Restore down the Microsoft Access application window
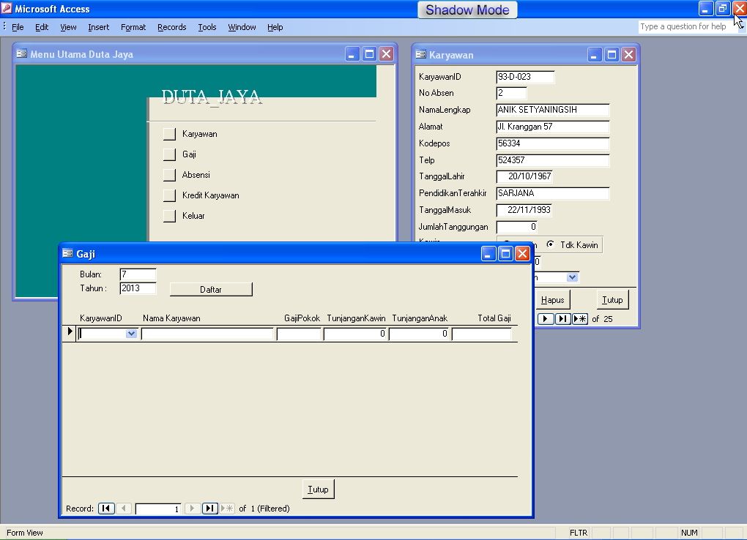Screen dimensions: 747x540 723,9
